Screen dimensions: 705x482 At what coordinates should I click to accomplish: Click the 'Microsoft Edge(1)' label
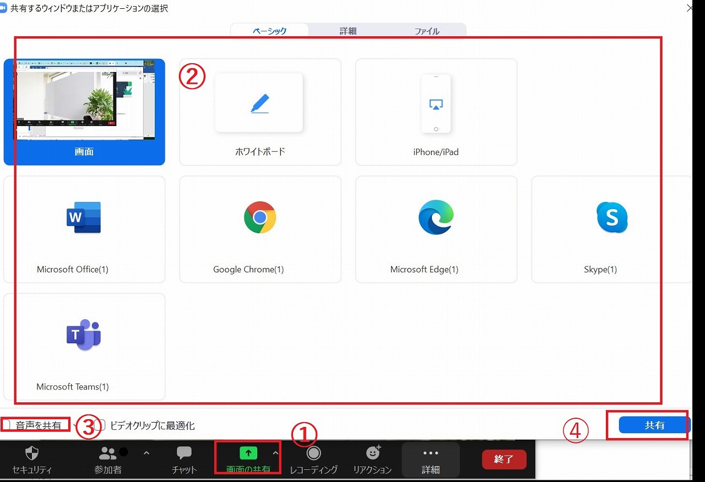click(424, 270)
